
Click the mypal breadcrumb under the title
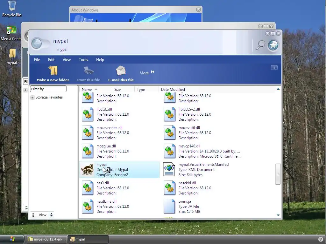pos(62,50)
